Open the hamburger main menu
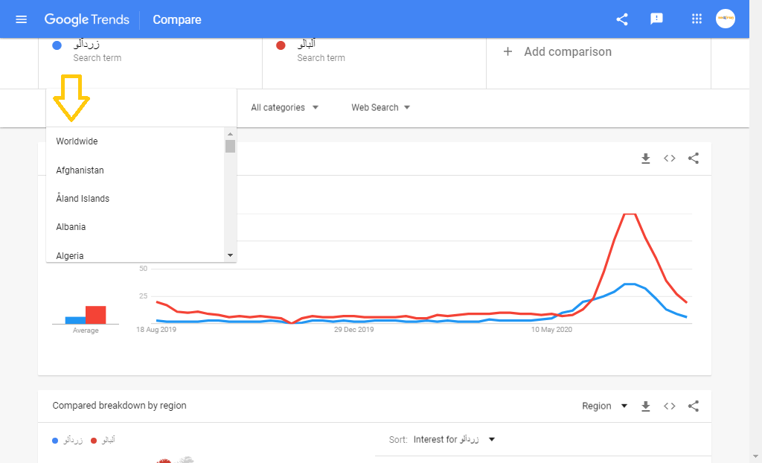The height and width of the screenshot is (463, 762). [21, 19]
